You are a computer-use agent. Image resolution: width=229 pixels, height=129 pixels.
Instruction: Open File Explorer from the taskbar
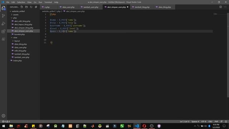(x=11, y=126)
